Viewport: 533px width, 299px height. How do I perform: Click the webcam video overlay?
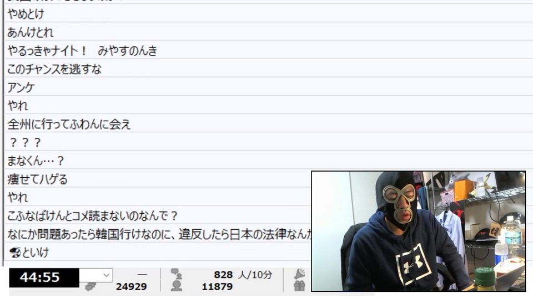pos(419,231)
